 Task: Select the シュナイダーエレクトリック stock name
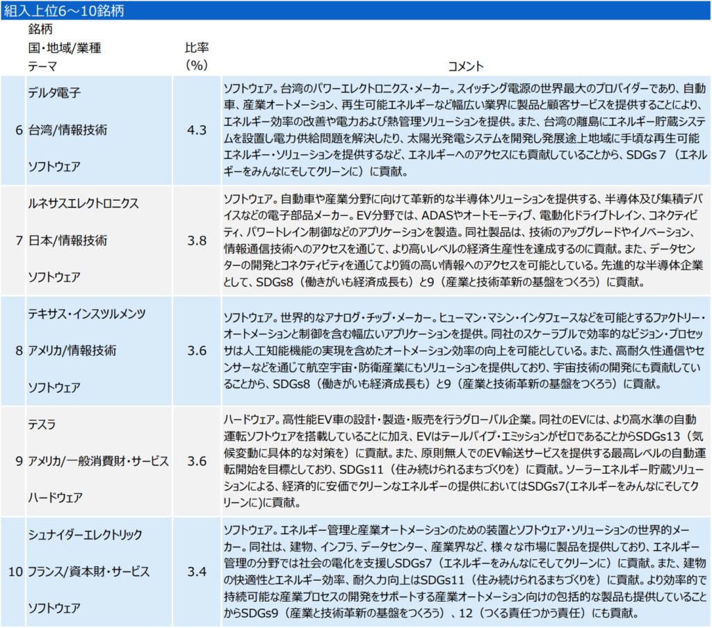pos(85,535)
